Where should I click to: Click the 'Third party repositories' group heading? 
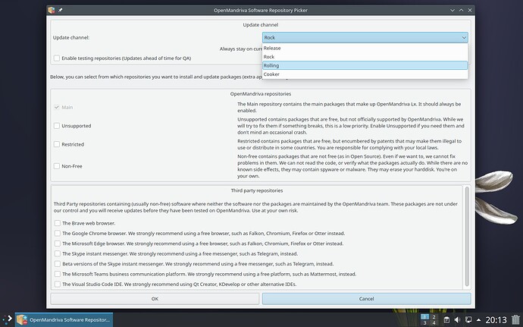pyautogui.click(x=257, y=190)
